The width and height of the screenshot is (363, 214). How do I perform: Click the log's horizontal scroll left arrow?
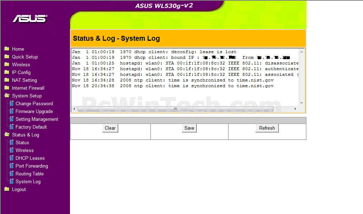click(74, 109)
